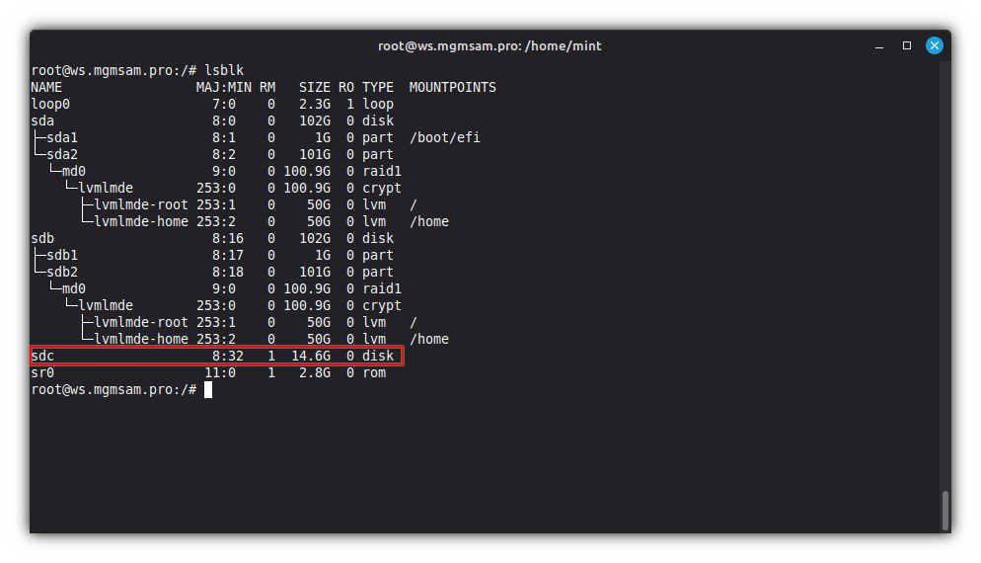Maximize the terminal window
981x563 pixels.
pyautogui.click(x=907, y=45)
